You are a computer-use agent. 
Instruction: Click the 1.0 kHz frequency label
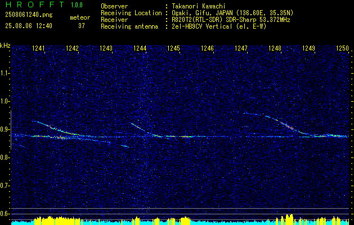click(4, 102)
